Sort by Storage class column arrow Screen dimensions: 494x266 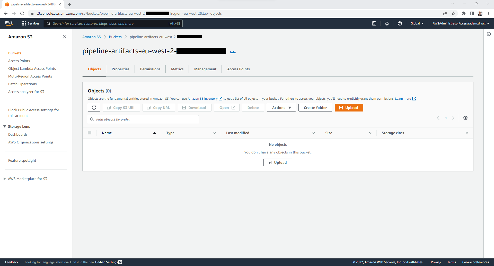pyautogui.click(x=467, y=133)
